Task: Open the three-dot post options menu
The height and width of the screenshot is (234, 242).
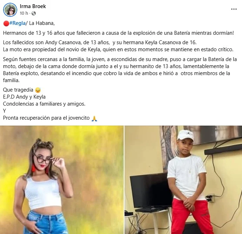Action: click(x=234, y=9)
